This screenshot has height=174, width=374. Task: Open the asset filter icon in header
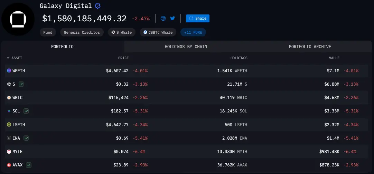tap(8, 58)
